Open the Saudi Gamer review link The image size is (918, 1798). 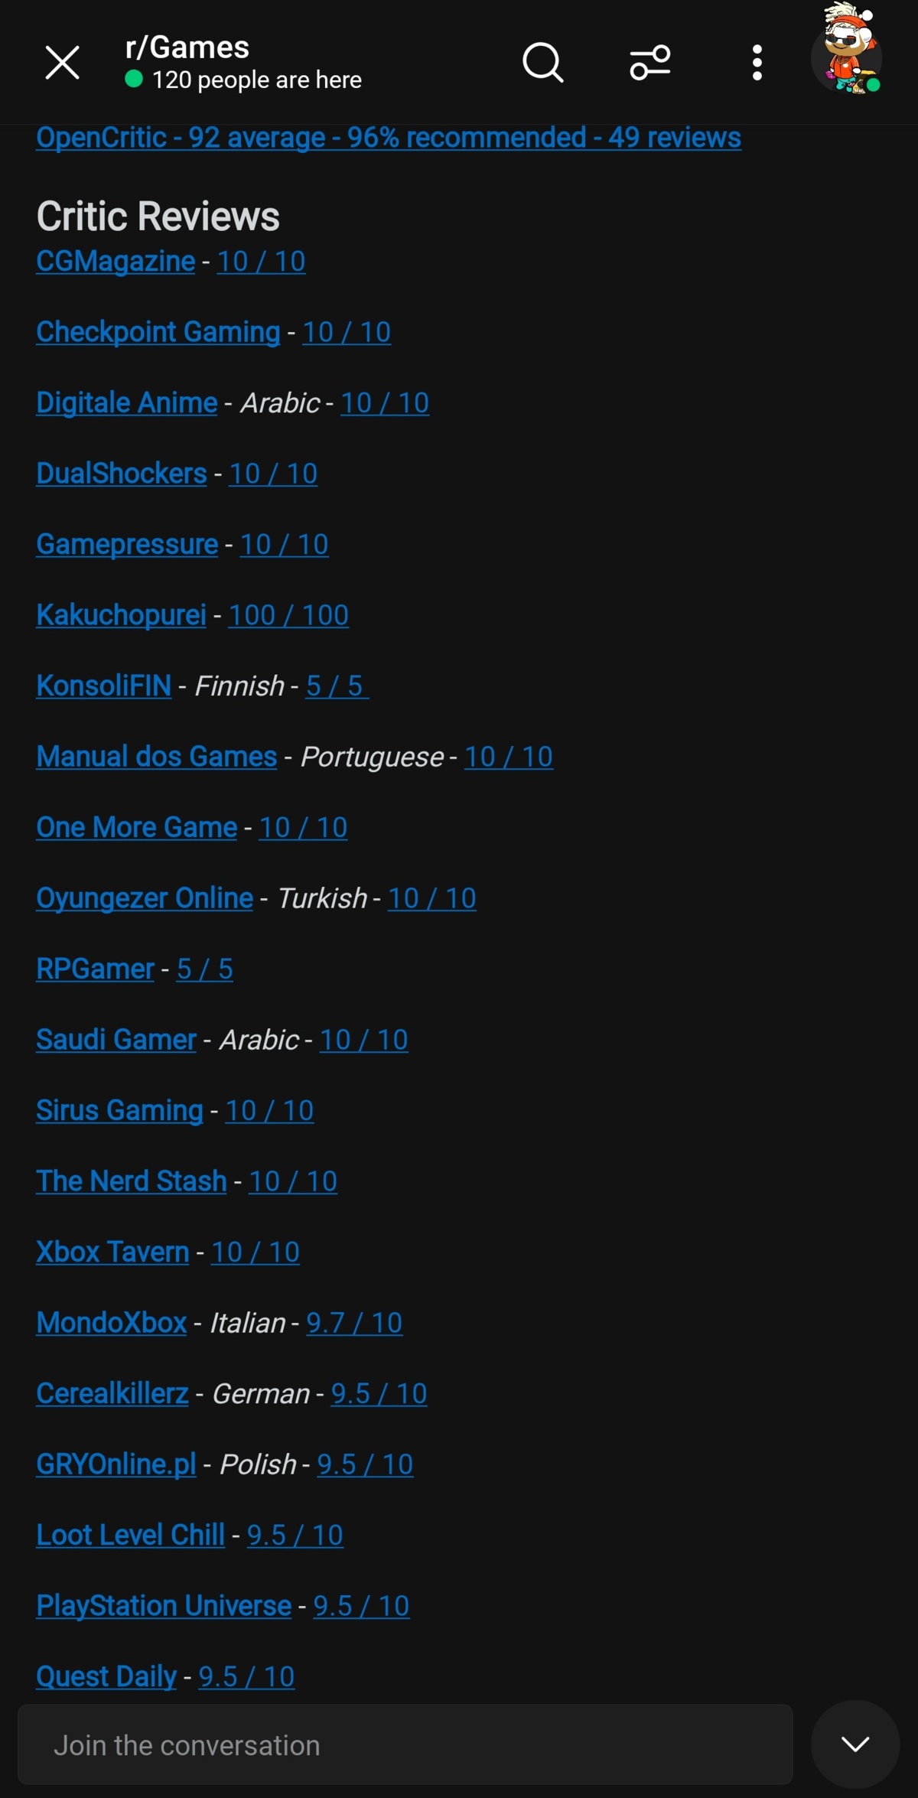pyautogui.click(x=116, y=1040)
